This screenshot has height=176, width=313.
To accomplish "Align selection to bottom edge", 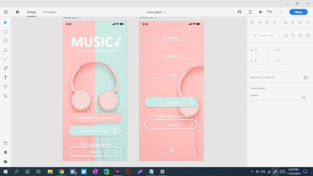I will click(x=267, y=23).
